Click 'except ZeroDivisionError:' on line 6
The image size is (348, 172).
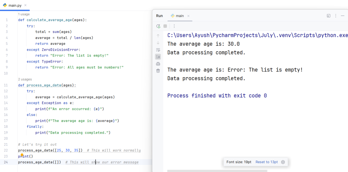pyautogui.click(x=53, y=50)
